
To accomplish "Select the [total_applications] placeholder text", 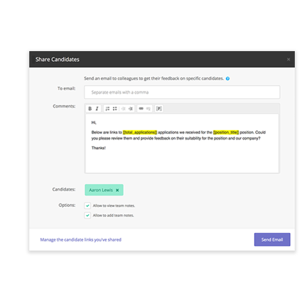I will point(140,132).
